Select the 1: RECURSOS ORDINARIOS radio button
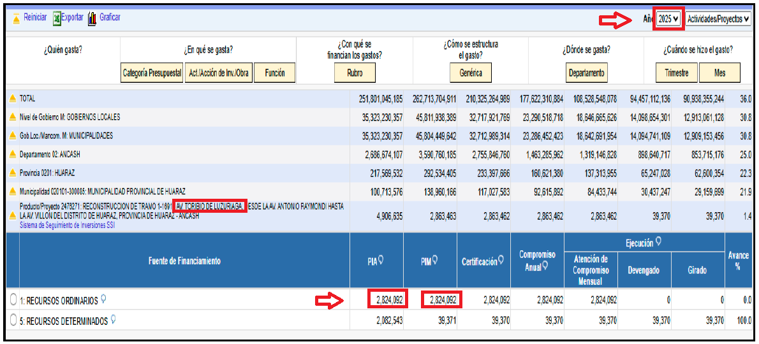The image size is (759, 344). (13, 301)
